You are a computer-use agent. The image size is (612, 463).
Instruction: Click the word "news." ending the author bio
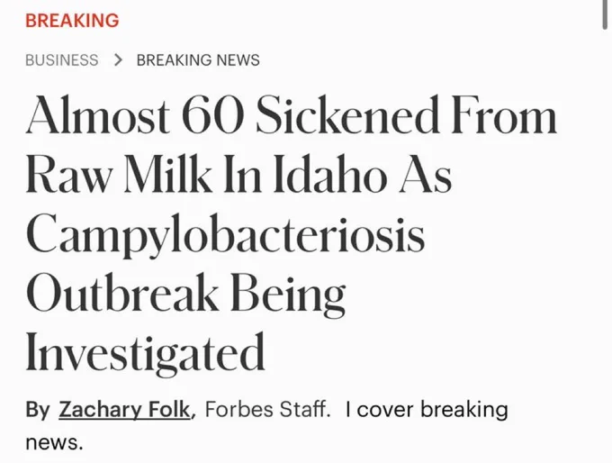click(54, 442)
